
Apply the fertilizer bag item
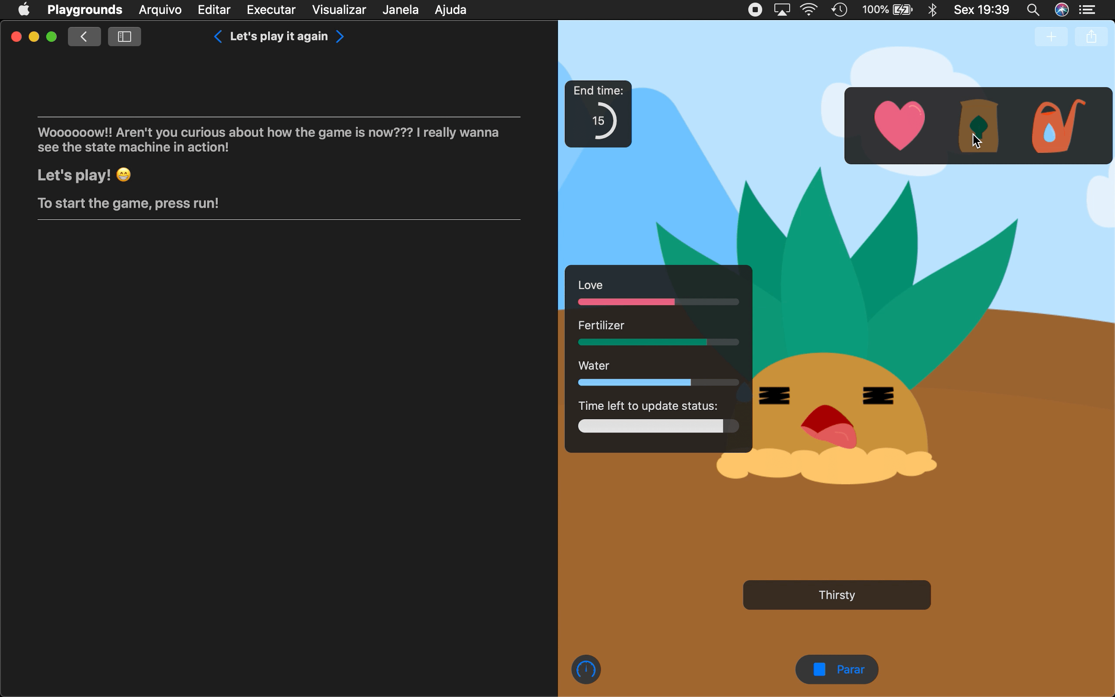pyautogui.click(x=979, y=125)
